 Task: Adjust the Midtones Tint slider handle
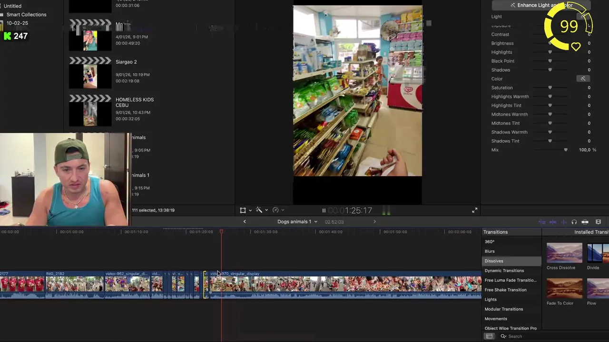coord(550,123)
